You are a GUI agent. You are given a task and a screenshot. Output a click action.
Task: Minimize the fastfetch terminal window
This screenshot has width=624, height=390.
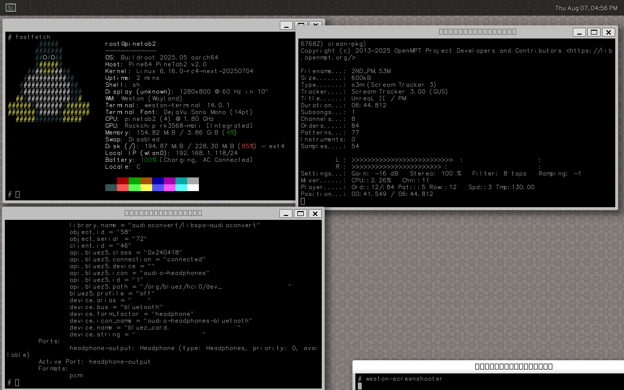pyautogui.click(x=286, y=25)
